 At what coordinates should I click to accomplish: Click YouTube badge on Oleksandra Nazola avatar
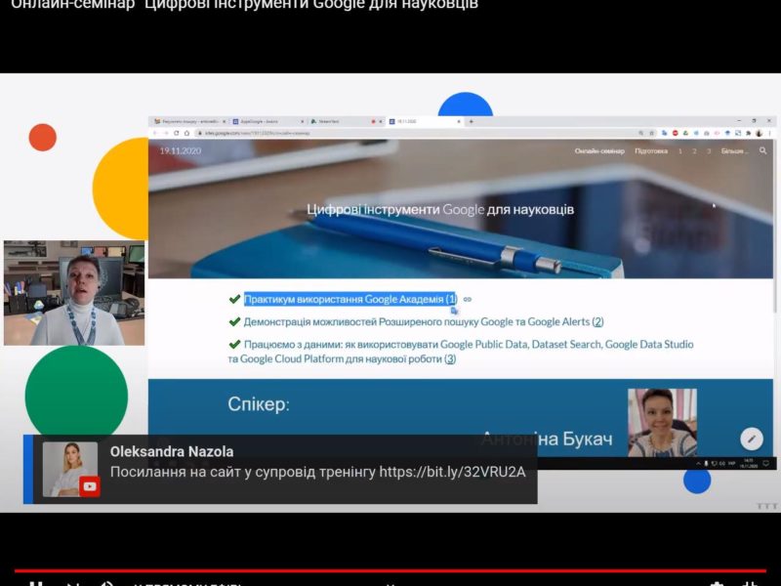90,485
